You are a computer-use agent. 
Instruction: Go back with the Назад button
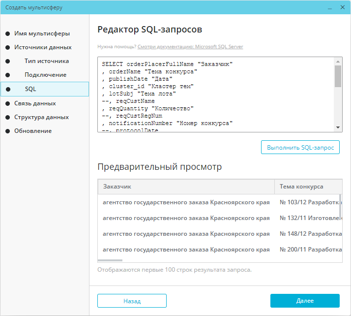click(132, 301)
